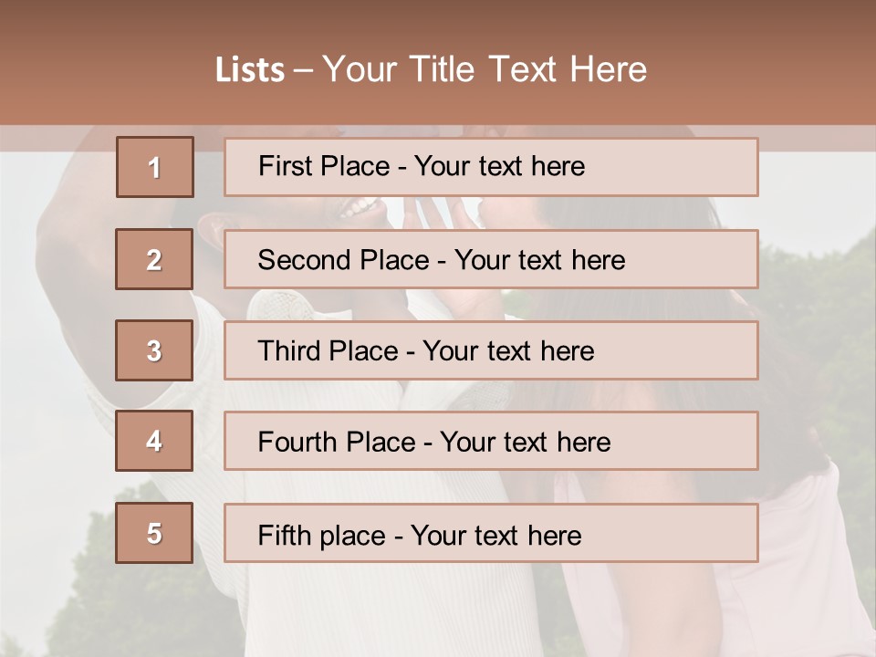
Task: Click the bold word Lists in title
Action: click(250, 69)
